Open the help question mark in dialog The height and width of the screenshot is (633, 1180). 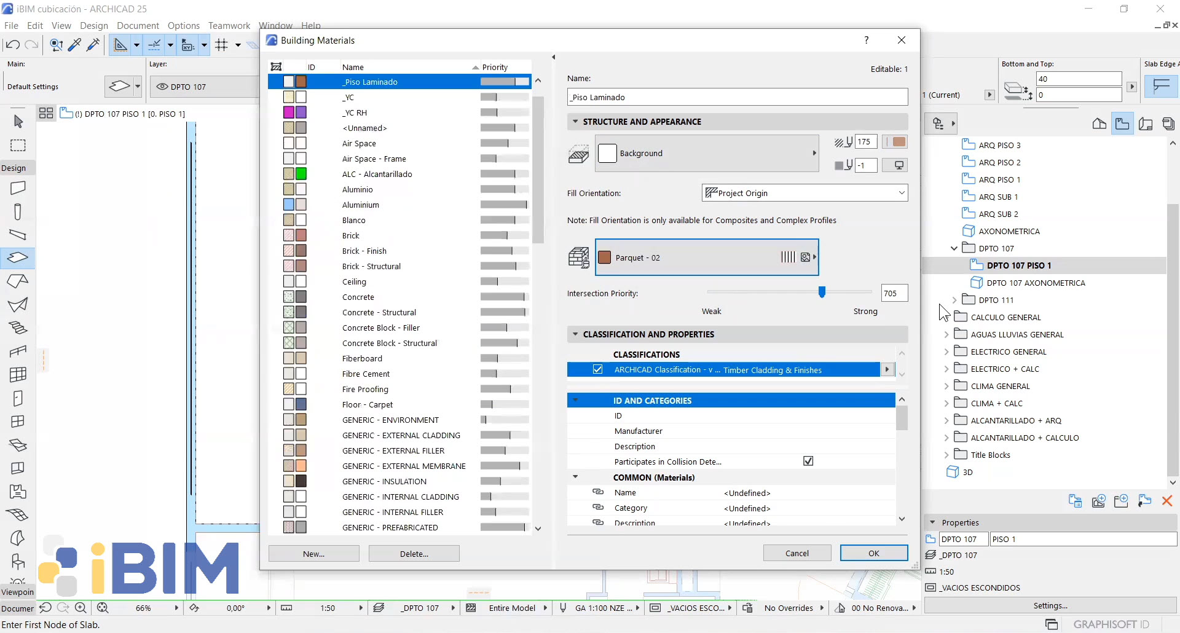coord(866,40)
